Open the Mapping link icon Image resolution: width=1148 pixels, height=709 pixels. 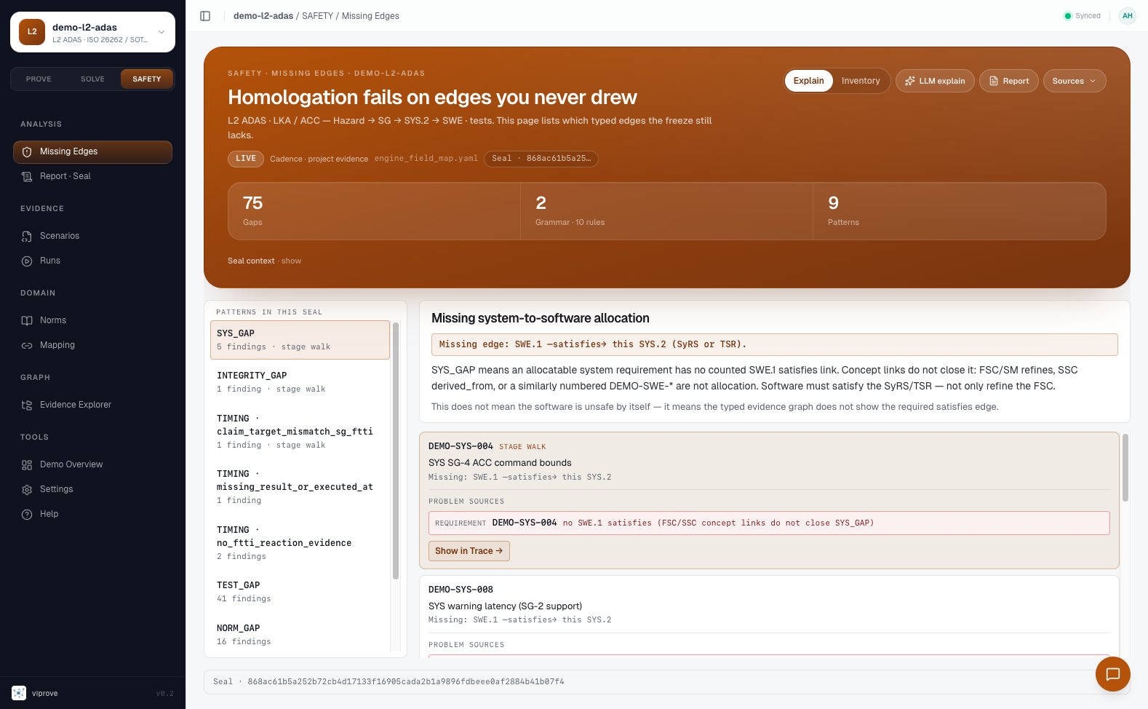[27, 345]
